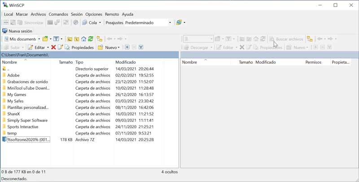Start a new session with the monitor icon
The height and width of the screenshot is (182, 359).
[x=4, y=31]
